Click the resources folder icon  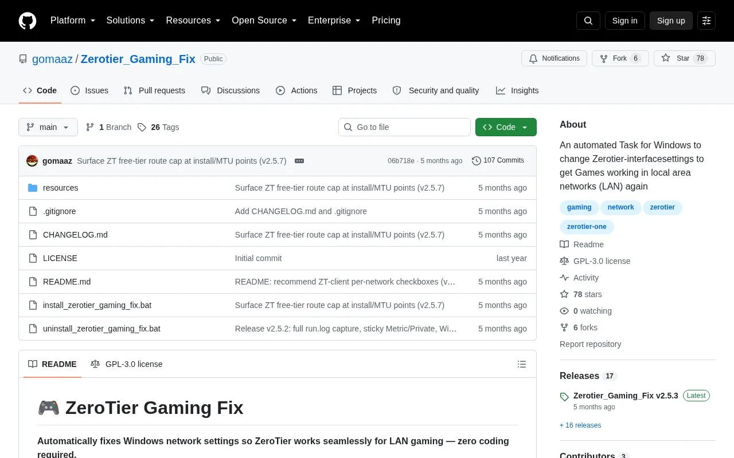click(33, 188)
